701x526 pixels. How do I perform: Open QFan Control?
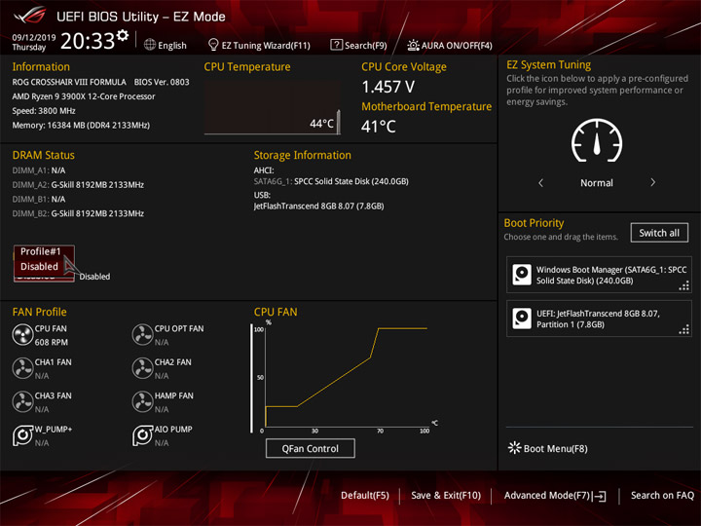(x=311, y=448)
